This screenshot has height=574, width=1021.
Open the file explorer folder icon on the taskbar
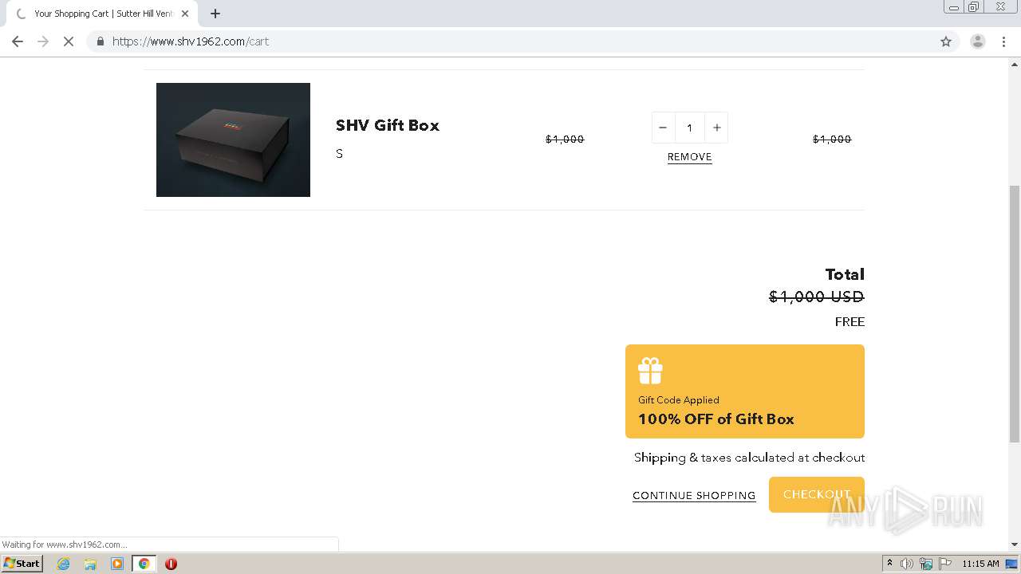coord(90,564)
